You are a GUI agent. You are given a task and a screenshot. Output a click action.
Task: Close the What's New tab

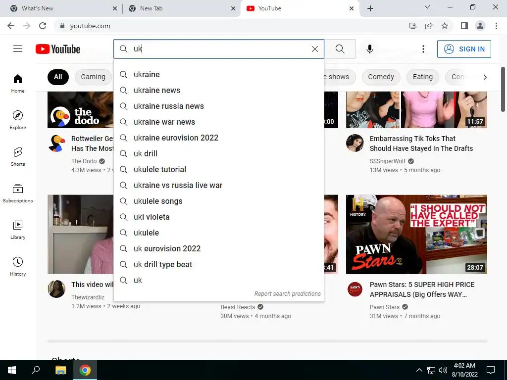(x=115, y=8)
